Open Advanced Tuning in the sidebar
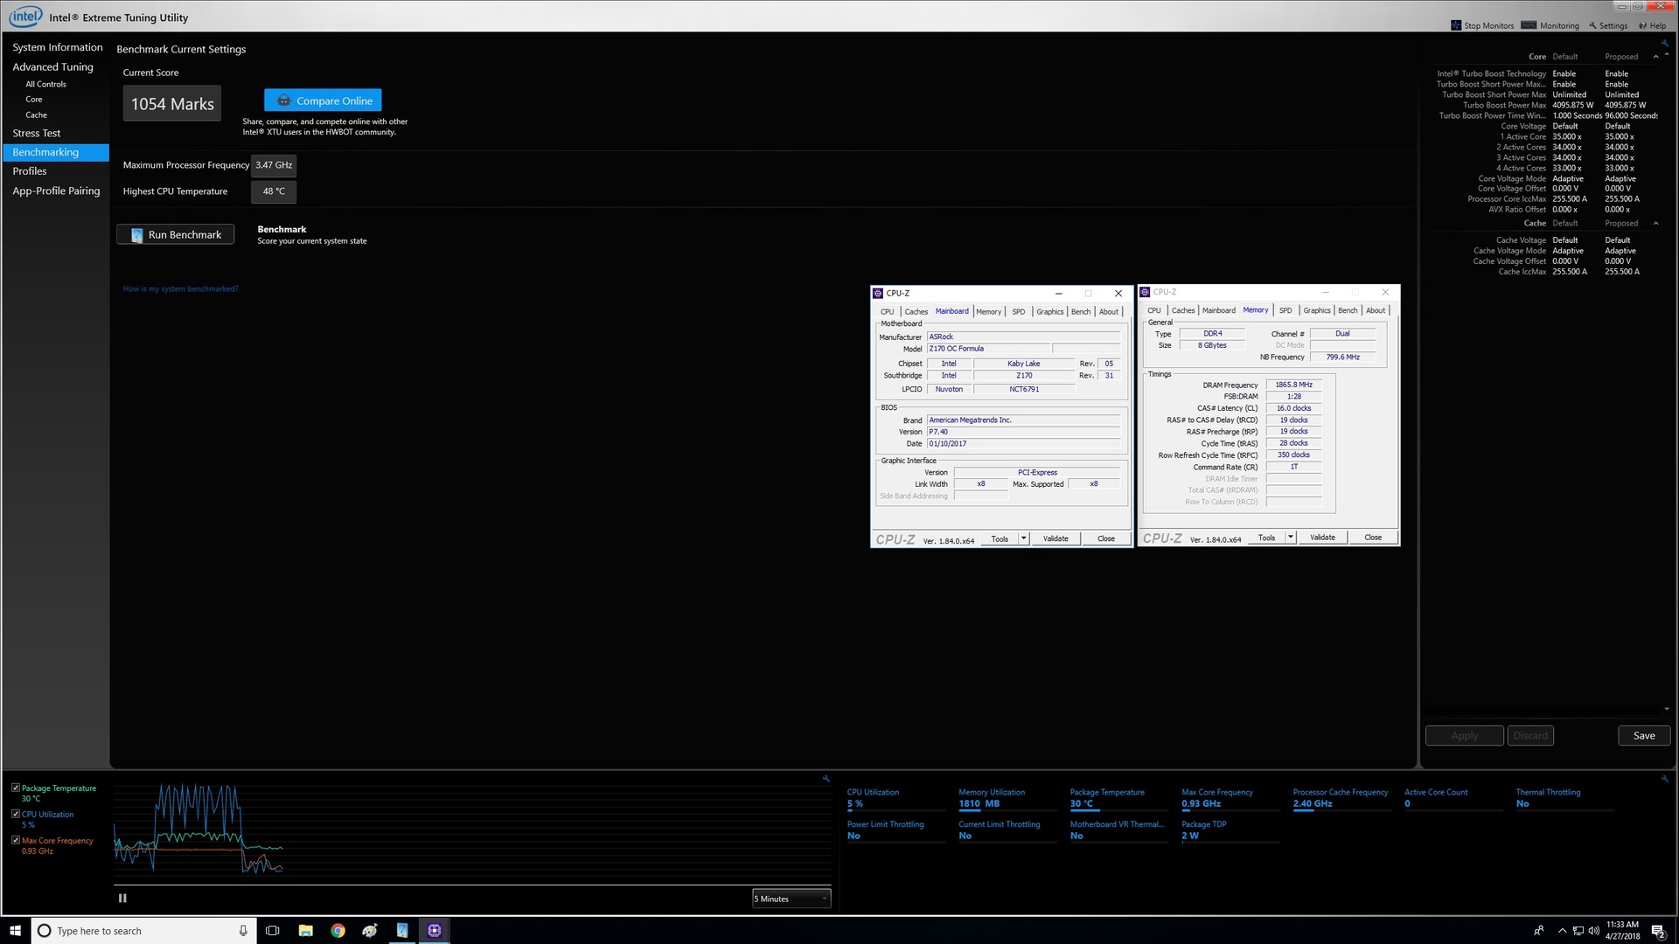Image resolution: width=1679 pixels, height=944 pixels. (x=52, y=66)
